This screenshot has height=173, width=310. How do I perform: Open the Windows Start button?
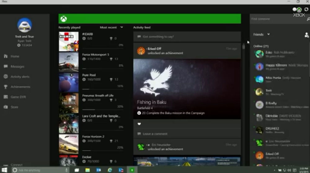coord(4,170)
